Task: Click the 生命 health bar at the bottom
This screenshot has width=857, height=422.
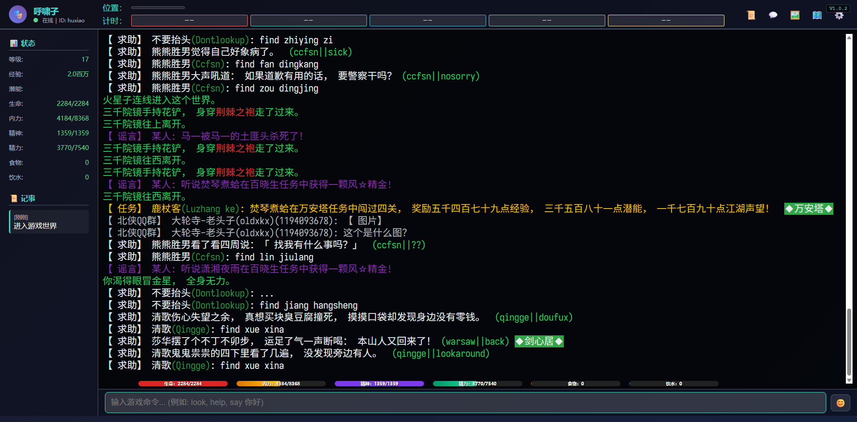Action: 183,383
